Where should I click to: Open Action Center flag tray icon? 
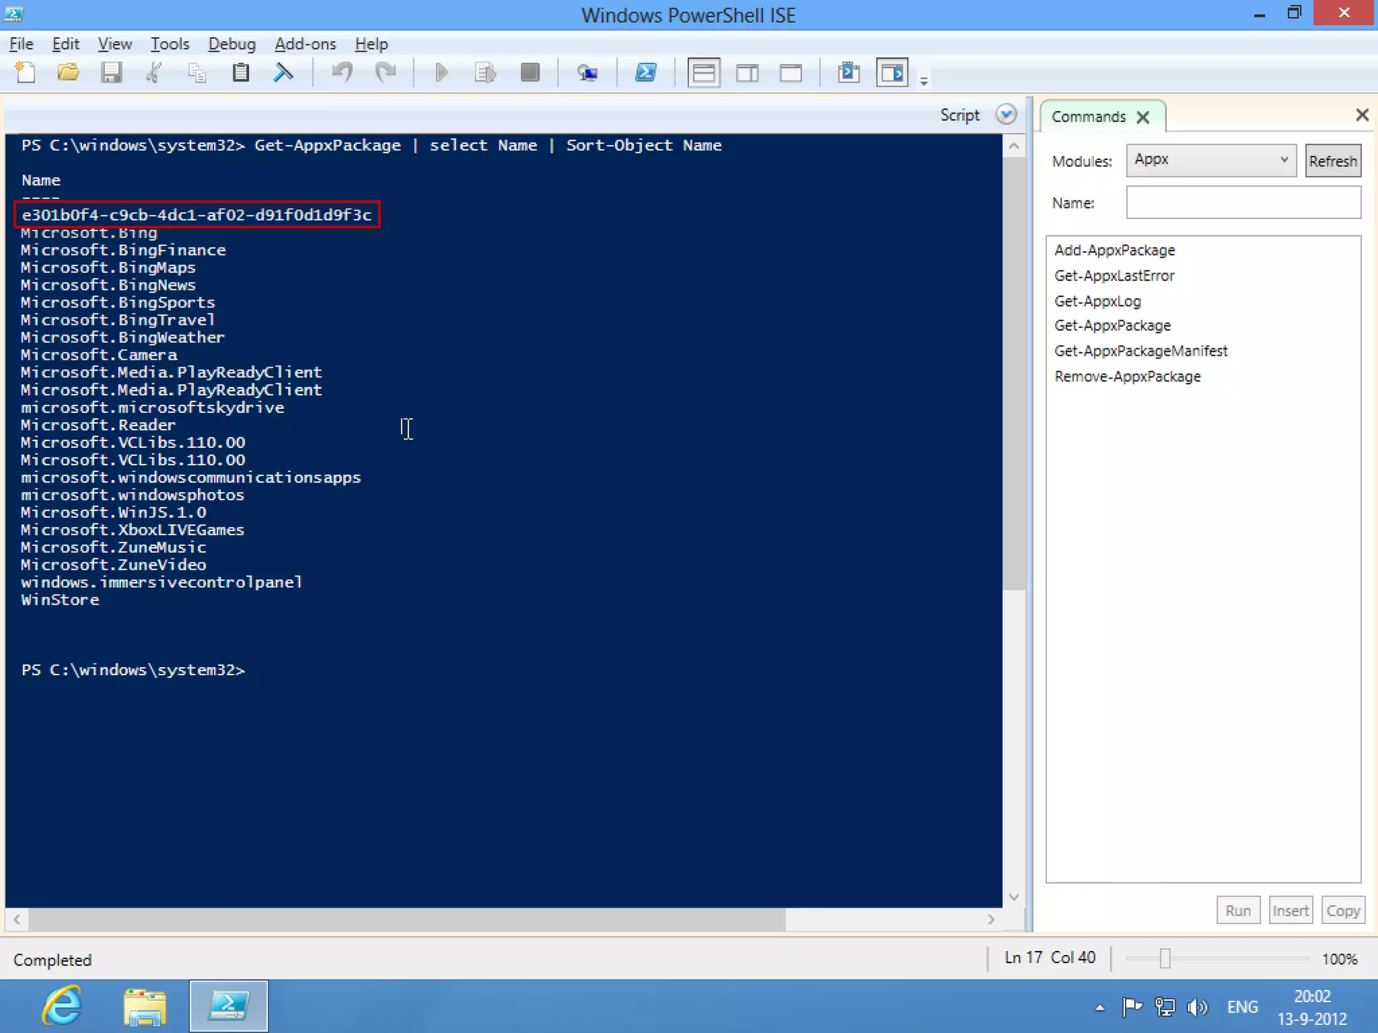coord(1132,1007)
